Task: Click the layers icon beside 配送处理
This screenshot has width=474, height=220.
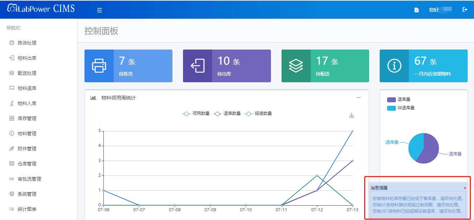Action: tap(12, 73)
